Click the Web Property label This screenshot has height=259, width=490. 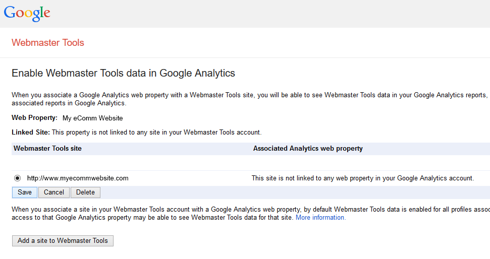34,118
